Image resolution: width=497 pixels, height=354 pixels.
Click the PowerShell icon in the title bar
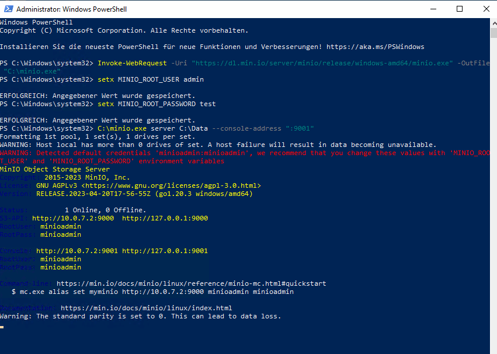[8, 9]
